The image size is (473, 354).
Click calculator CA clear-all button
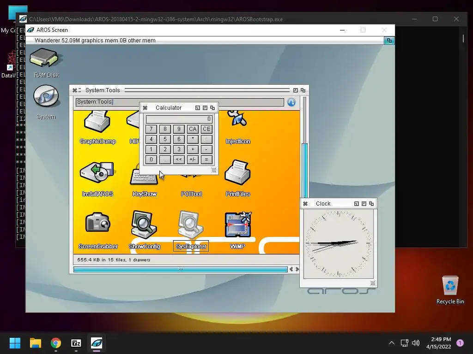click(193, 129)
